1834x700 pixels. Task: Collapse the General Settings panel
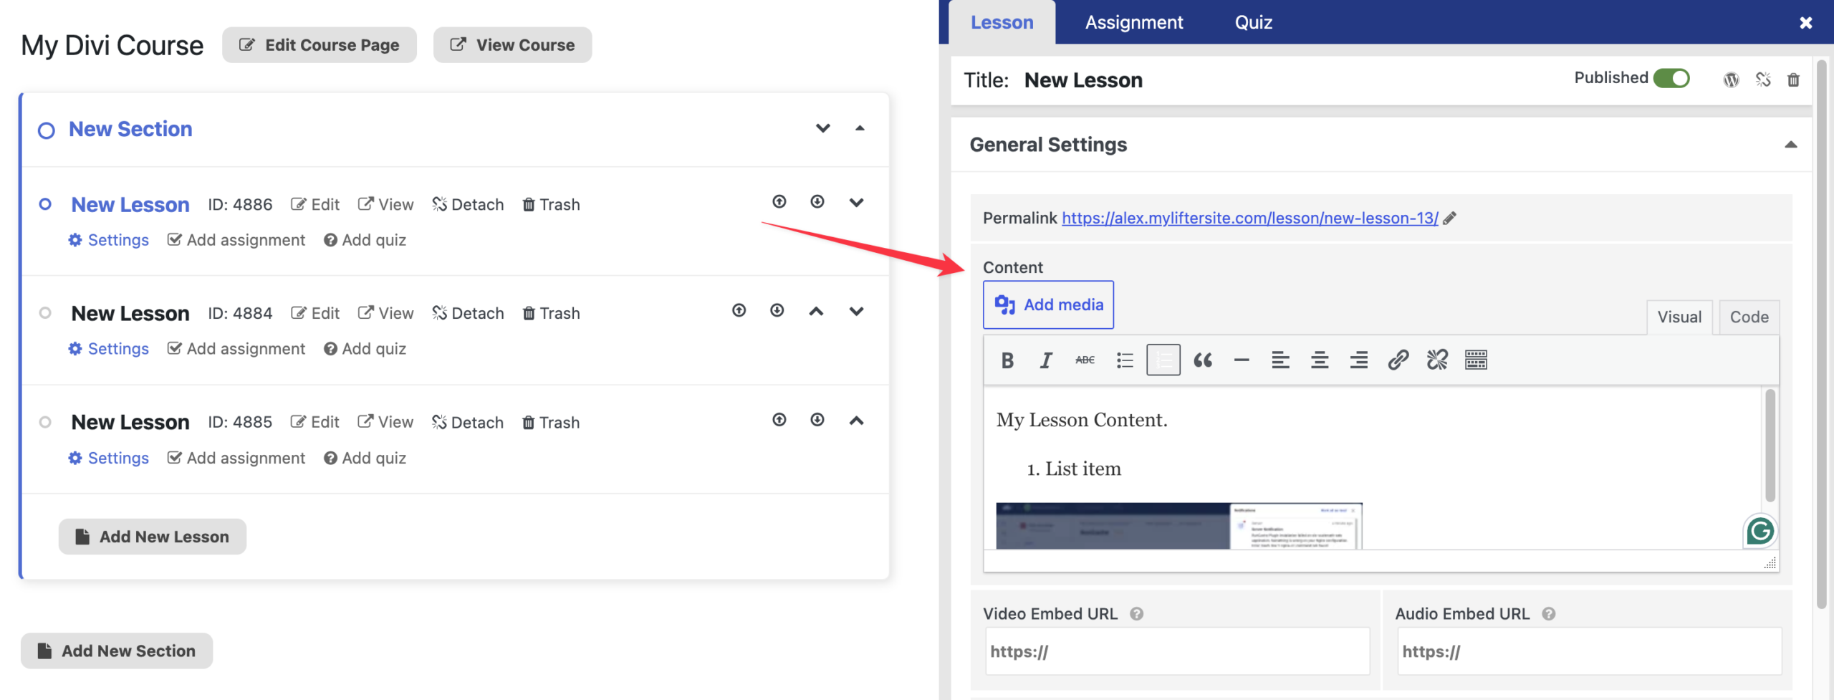pos(1790,145)
